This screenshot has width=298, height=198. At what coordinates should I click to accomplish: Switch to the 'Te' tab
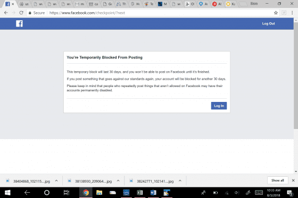click(x=149, y=4)
